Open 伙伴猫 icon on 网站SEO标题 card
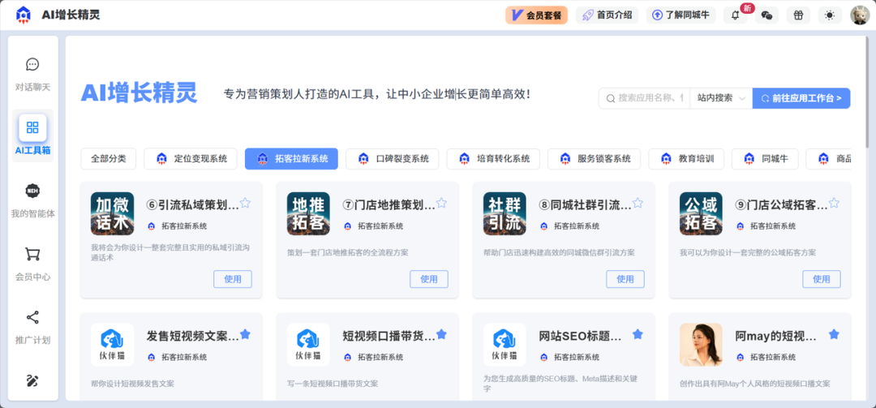Image resolution: width=876 pixels, height=408 pixels. click(x=505, y=344)
